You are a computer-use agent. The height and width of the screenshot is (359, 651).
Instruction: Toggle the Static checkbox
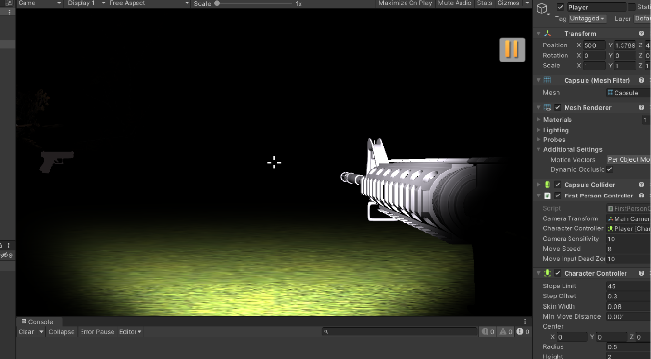point(632,7)
